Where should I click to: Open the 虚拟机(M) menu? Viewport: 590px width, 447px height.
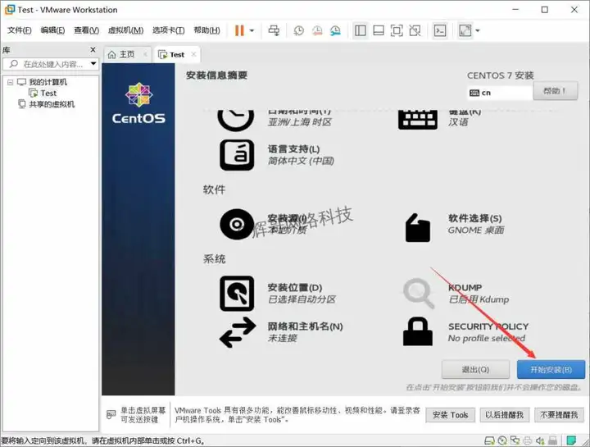[125, 30]
